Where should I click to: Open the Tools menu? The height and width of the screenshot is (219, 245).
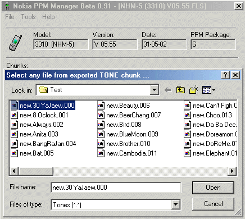(x=28, y=17)
